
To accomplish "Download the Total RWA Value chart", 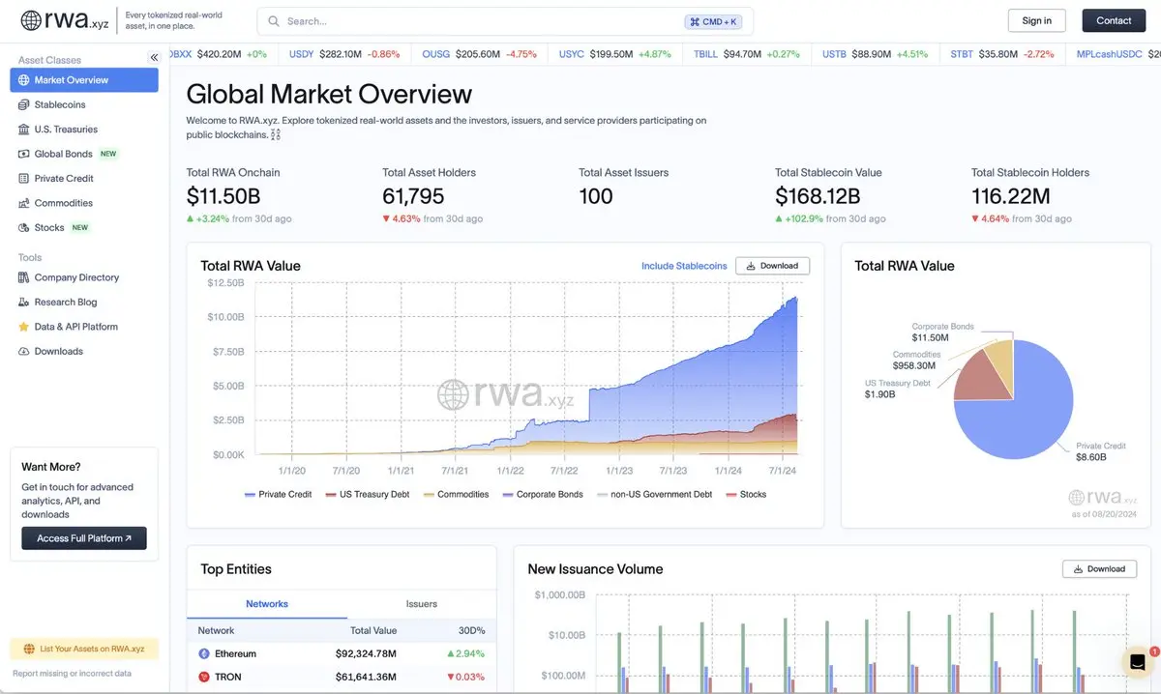I will pyautogui.click(x=772, y=266).
